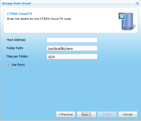141x121 pixels.
Task: Click the Host Address input field
Action: [72, 40]
